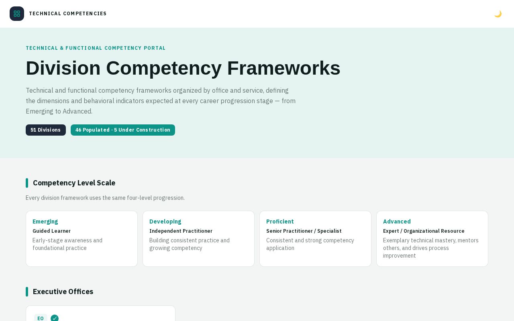
Task: Click the 46 Populated · 5 Under Construction badge
Action: point(123,130)
